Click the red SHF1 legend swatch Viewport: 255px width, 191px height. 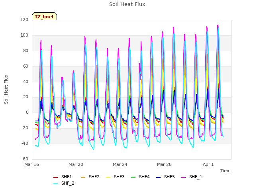tap(56, 177)
